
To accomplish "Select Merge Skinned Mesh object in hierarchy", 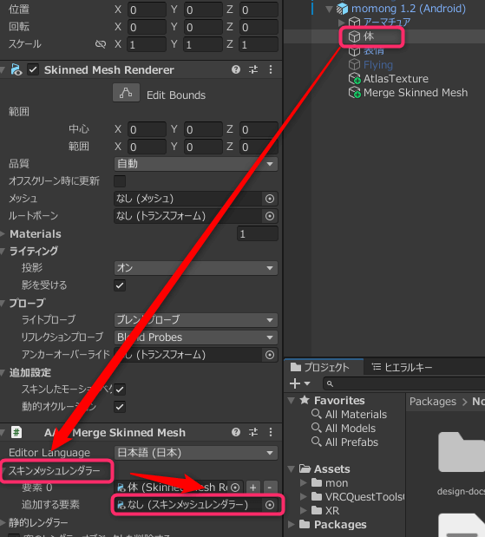I will [415, 93].
